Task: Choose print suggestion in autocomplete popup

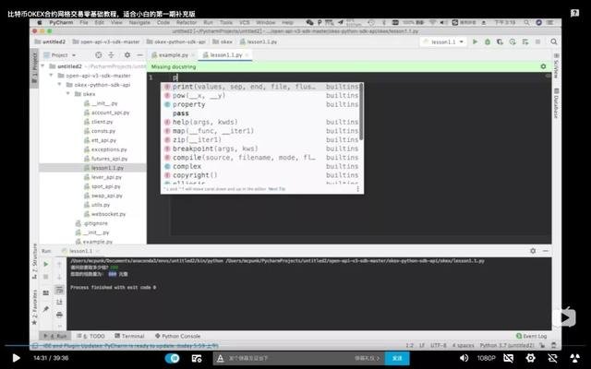Action: coord(260,87)
